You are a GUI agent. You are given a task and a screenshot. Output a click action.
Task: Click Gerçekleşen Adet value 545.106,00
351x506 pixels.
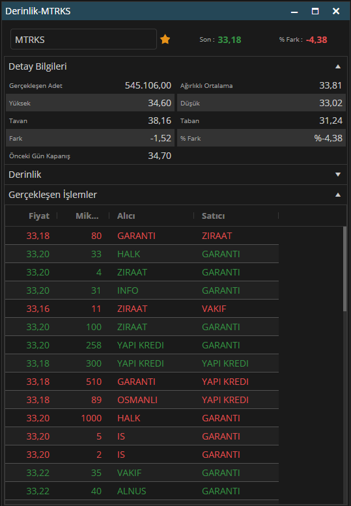[x=148, y=85]
